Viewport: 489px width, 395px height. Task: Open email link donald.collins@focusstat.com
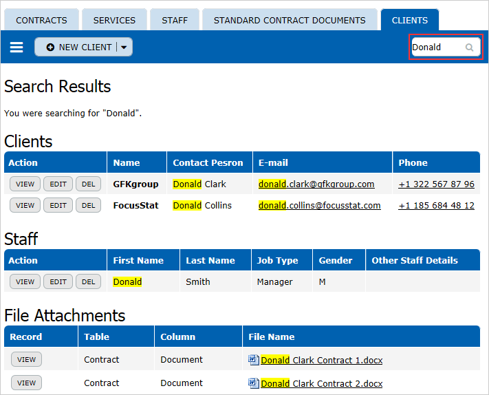[319, 205]
